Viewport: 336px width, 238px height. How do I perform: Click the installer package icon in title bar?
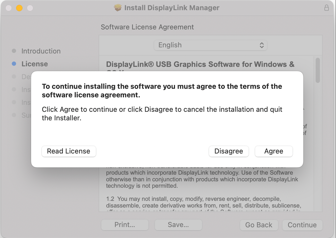pos(117,8)
